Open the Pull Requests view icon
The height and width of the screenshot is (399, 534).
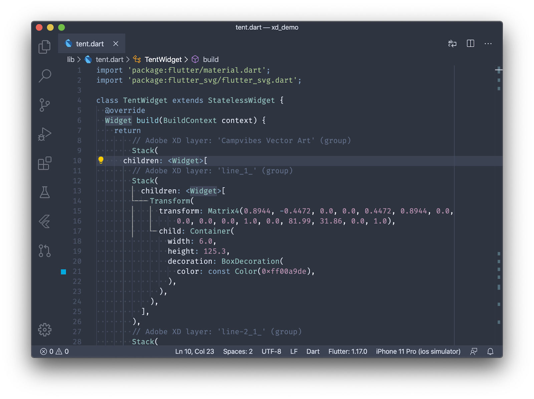click(x=44, y=251)
